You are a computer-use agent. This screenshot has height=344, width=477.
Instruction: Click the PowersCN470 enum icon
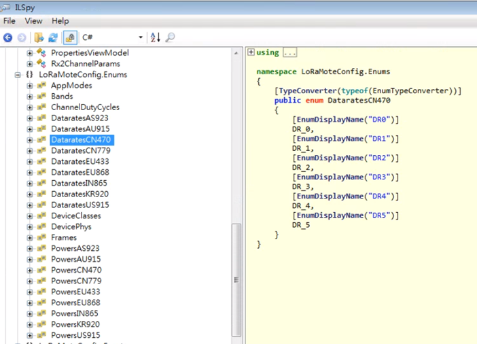click(x=41, y=271)
